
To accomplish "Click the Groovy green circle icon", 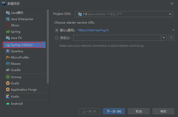I will (8, 77).
